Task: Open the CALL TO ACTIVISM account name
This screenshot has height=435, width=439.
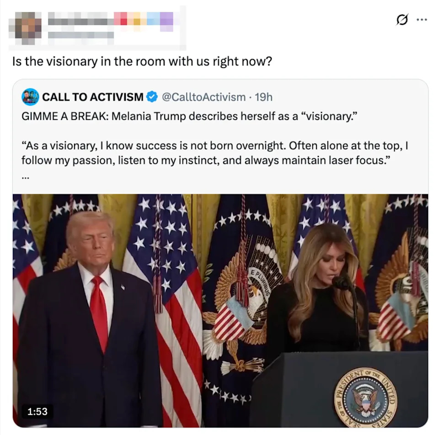Action: tap(93, 97)
